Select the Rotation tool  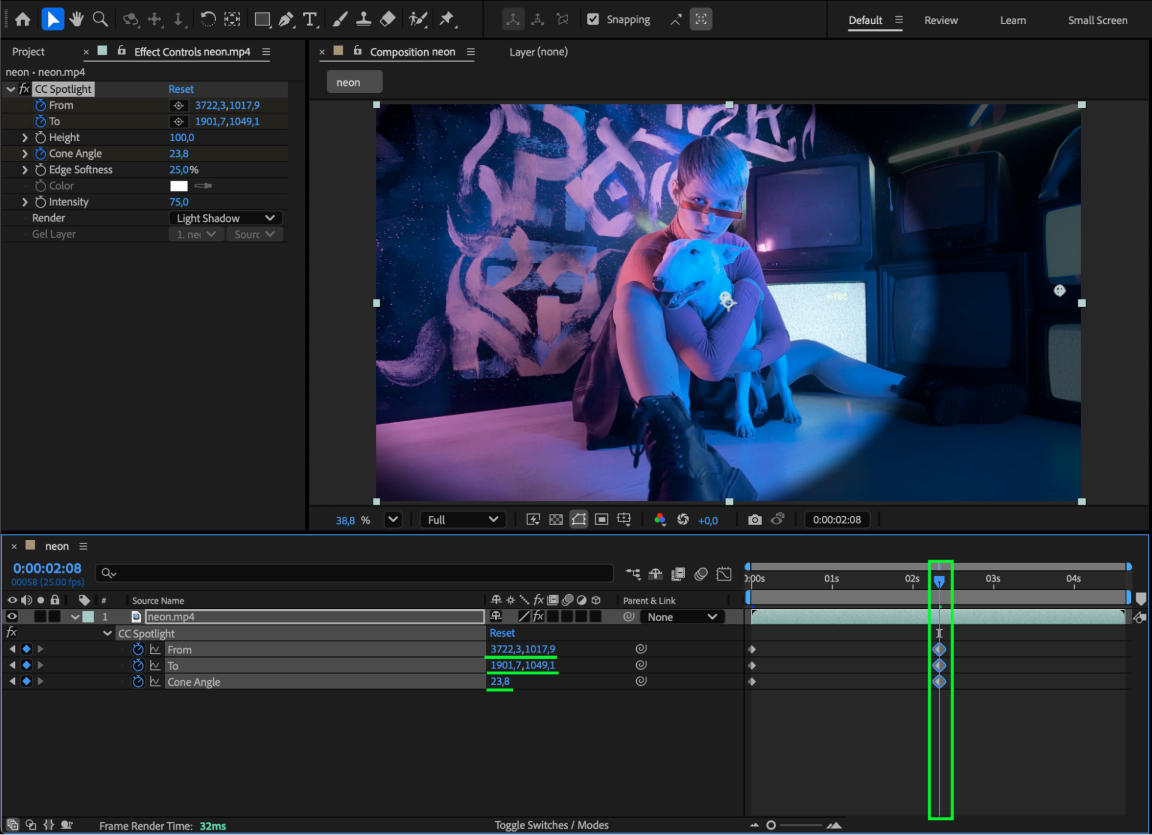click(x=208, y=20)
